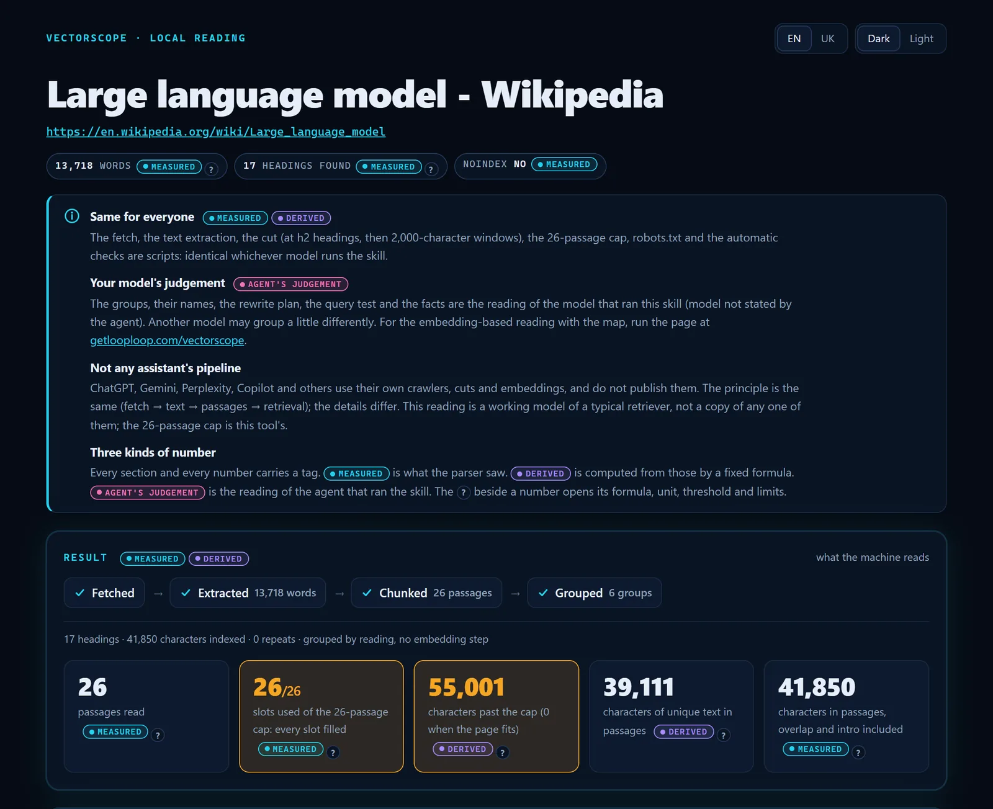Click the DERIVED tag beside Same for everyone
Screen dimensions: 993x809
[x=301, y=218]
